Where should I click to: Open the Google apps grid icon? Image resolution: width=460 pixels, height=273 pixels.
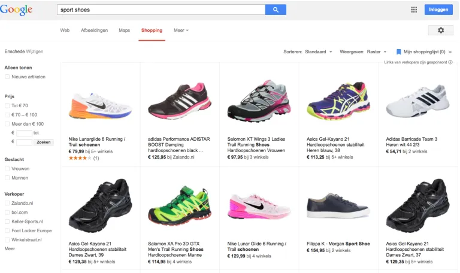pos(414,10)
